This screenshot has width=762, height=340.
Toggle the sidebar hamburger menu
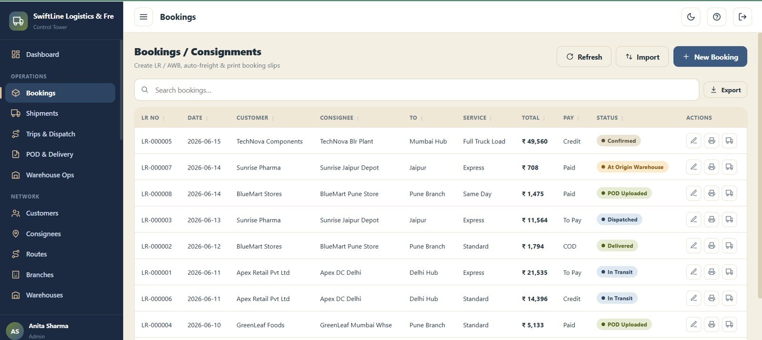tap(143, 17)
